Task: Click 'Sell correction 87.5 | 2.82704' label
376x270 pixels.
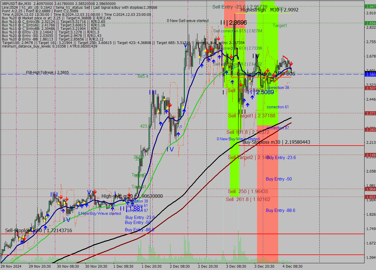Action: pos(238,31)
